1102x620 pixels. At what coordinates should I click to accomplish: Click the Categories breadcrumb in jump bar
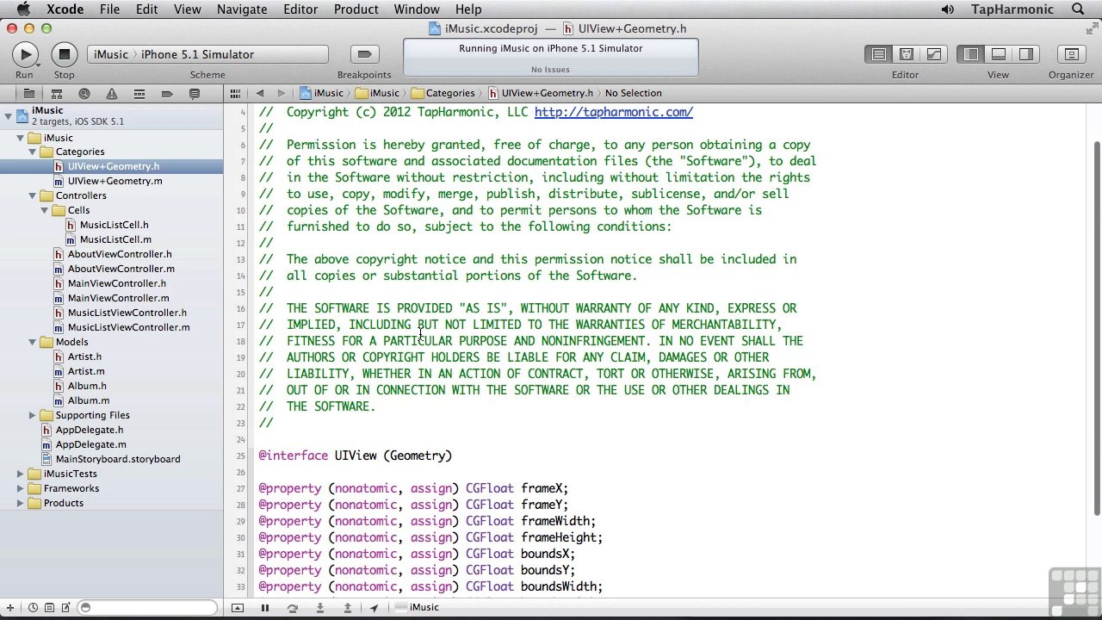[443, 93]
